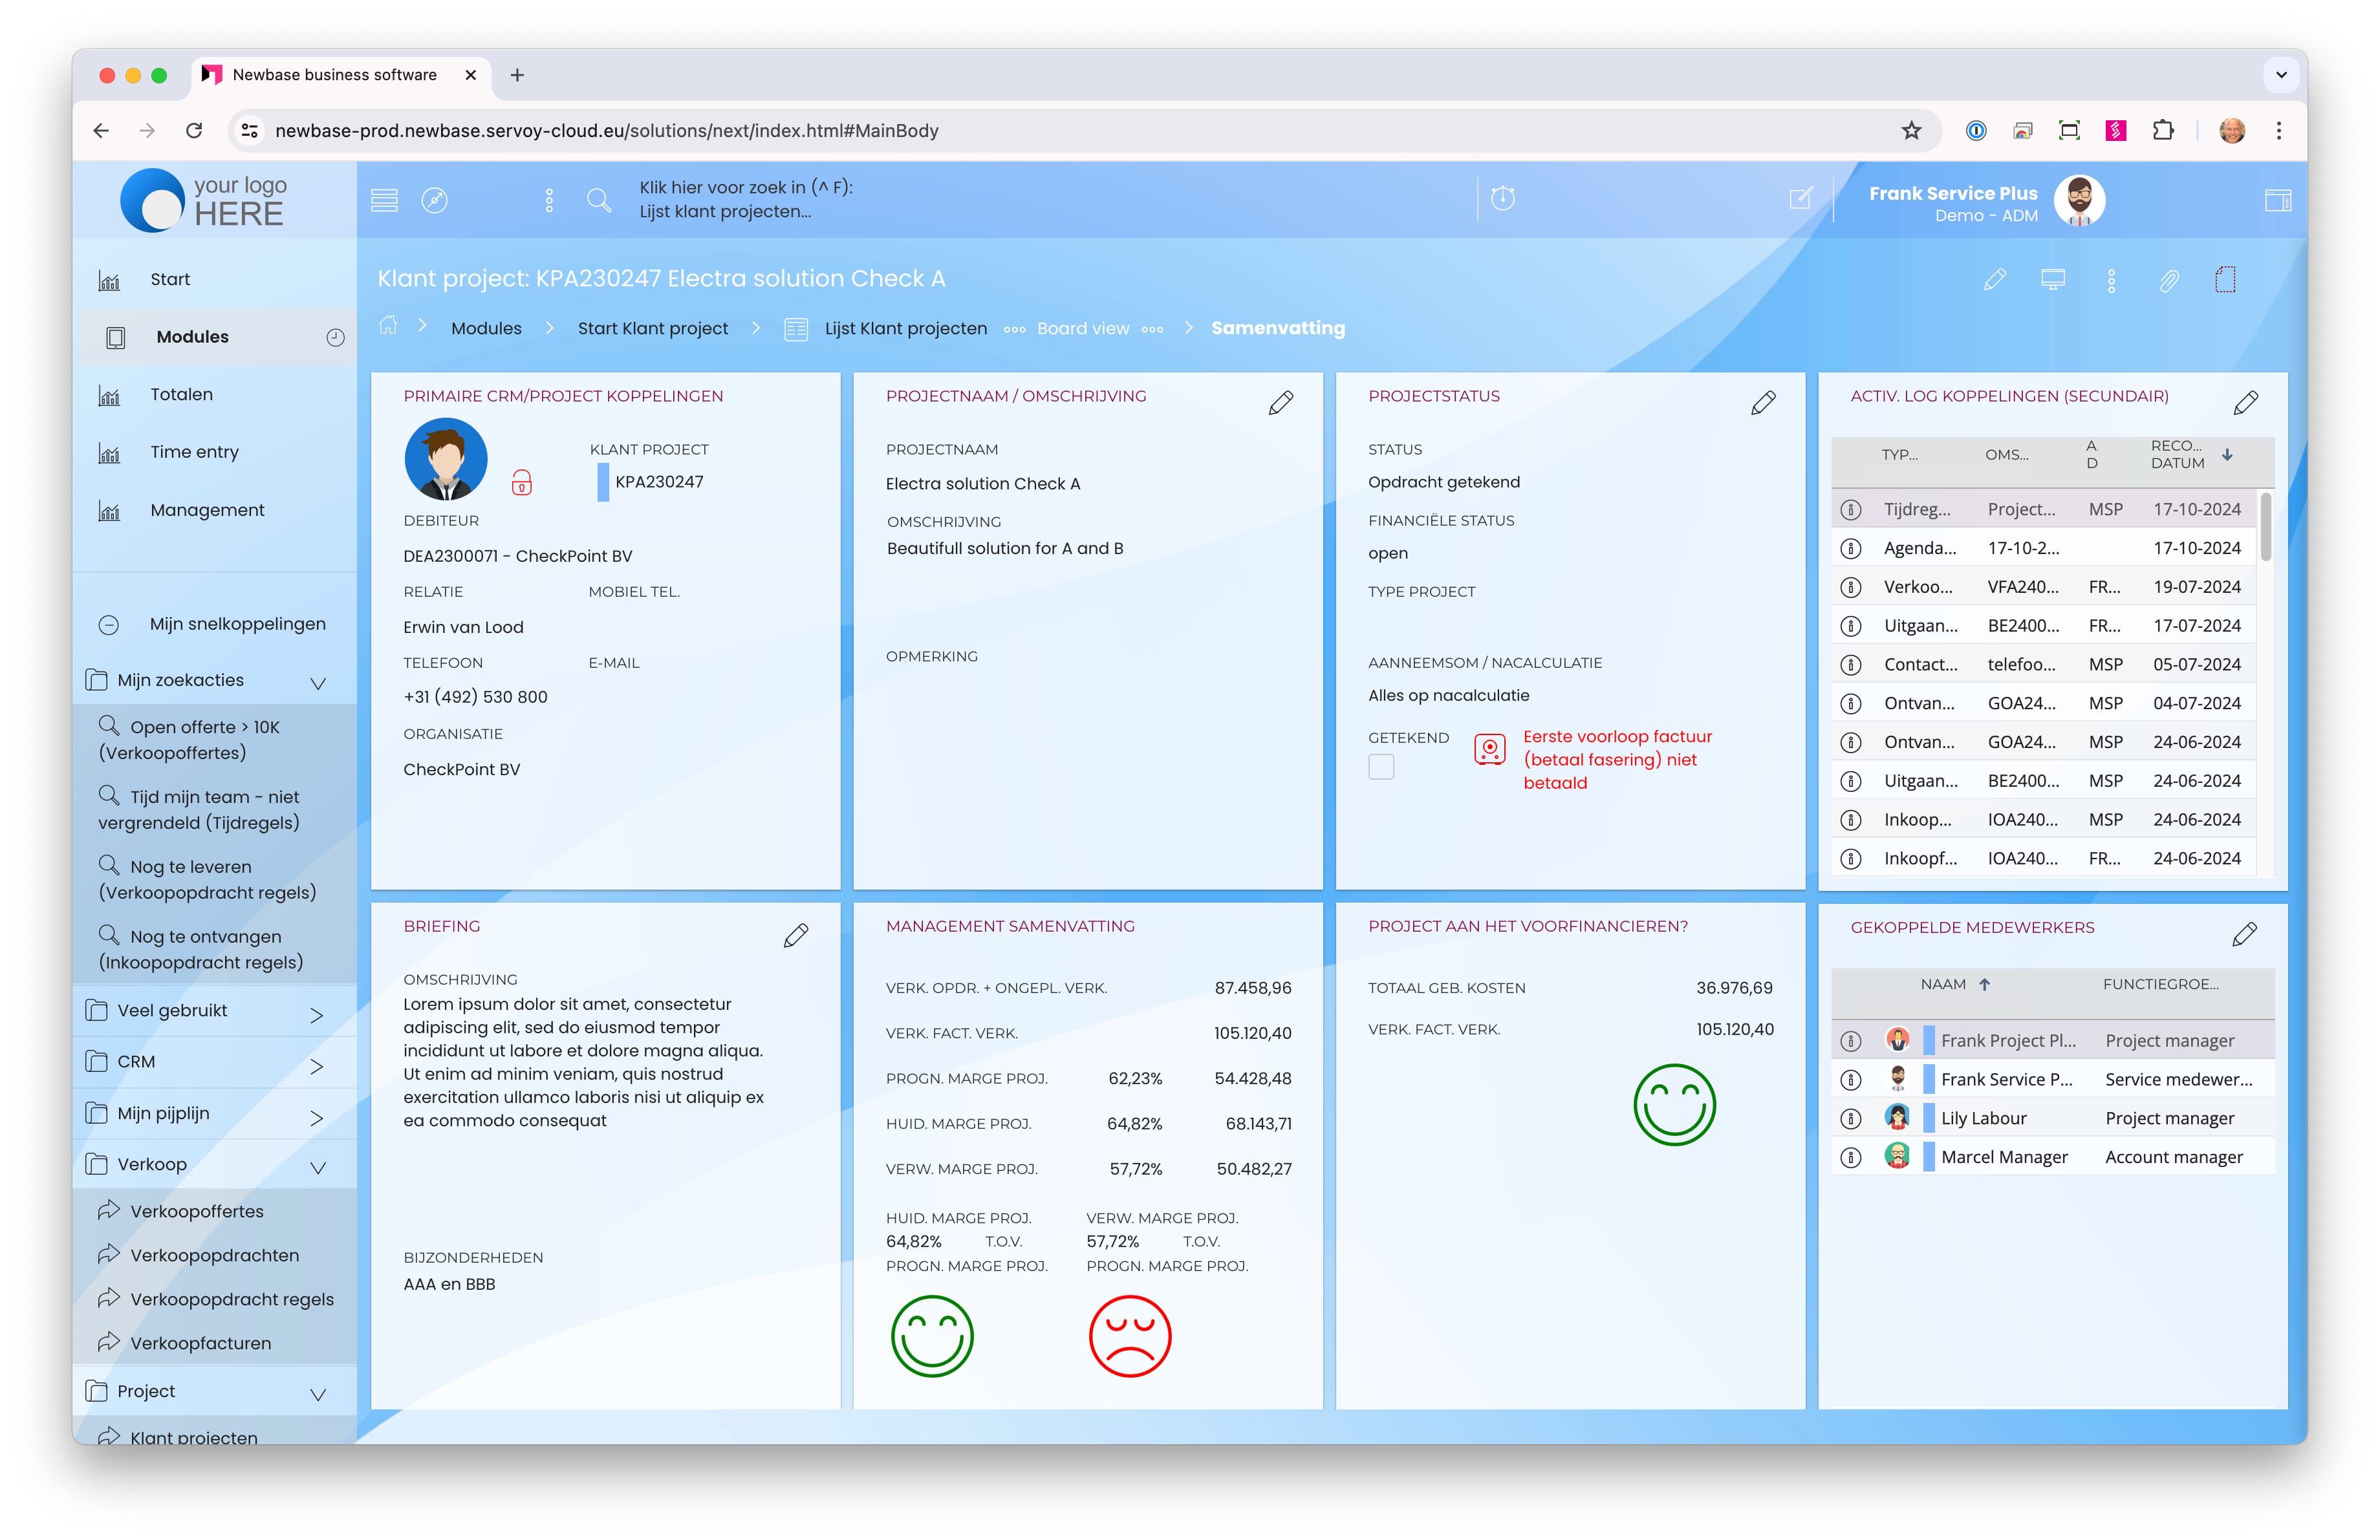Open the compass navigation icon

point(434,200)
